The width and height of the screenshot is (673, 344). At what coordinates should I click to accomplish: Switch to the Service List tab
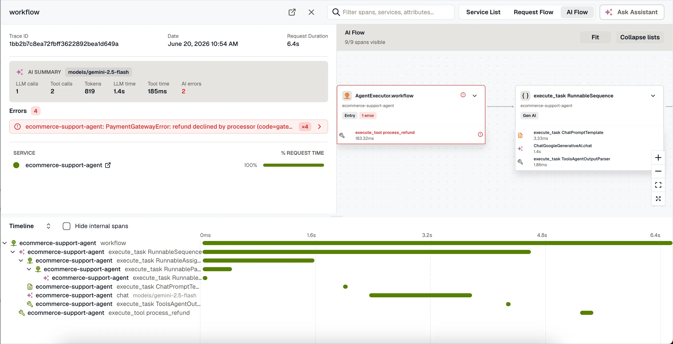(483, 12)
